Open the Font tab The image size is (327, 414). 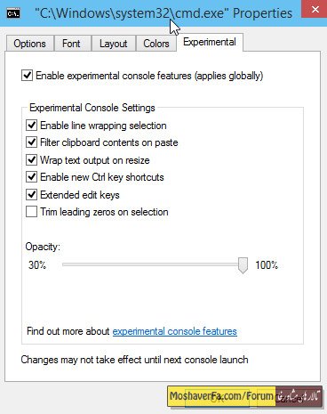tap(71, 44)
